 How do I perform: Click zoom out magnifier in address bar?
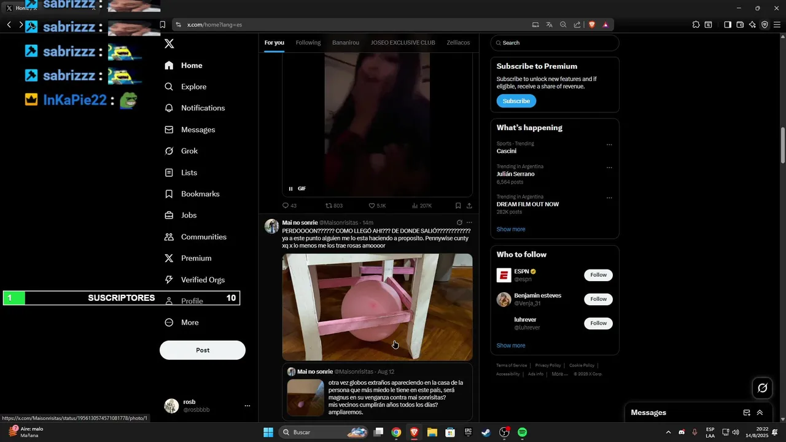point(563,25)
